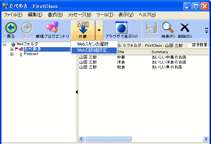Sort by the Summary column header
Image resolution: width=211 pixels, height=144 pixels.
click(x=179, y=52)
